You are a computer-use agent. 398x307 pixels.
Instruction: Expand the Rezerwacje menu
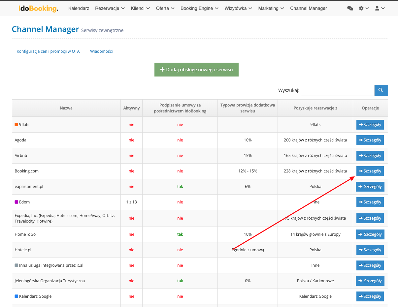click(110, 8)
